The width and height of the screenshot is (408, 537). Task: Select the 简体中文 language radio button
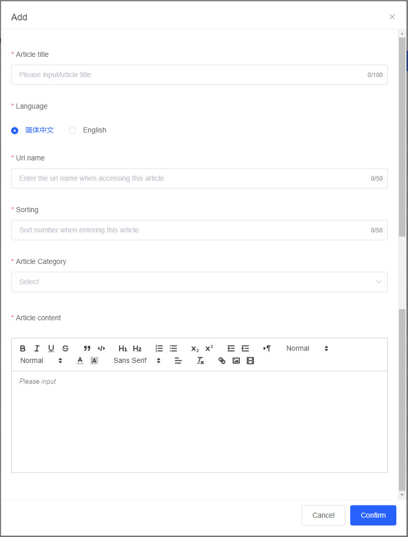pyautogui.click(x=15, y=130)
